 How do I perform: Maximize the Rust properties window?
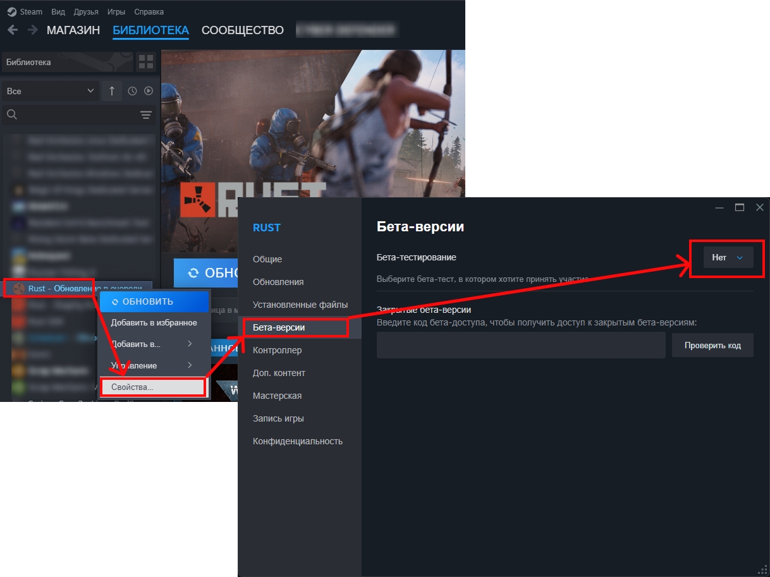point(739,207)
